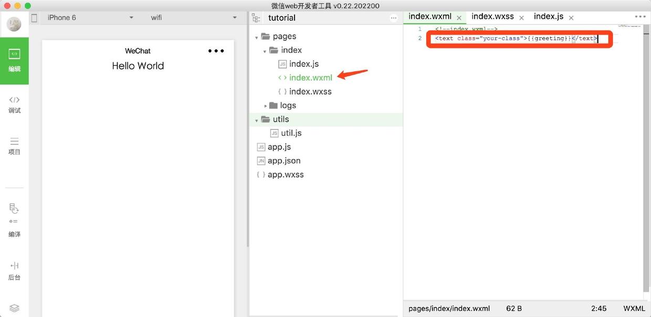The width and height of the screenshot is (651, 317).
Task: Collapse the index folder arrow
Action: pos(265,51)
